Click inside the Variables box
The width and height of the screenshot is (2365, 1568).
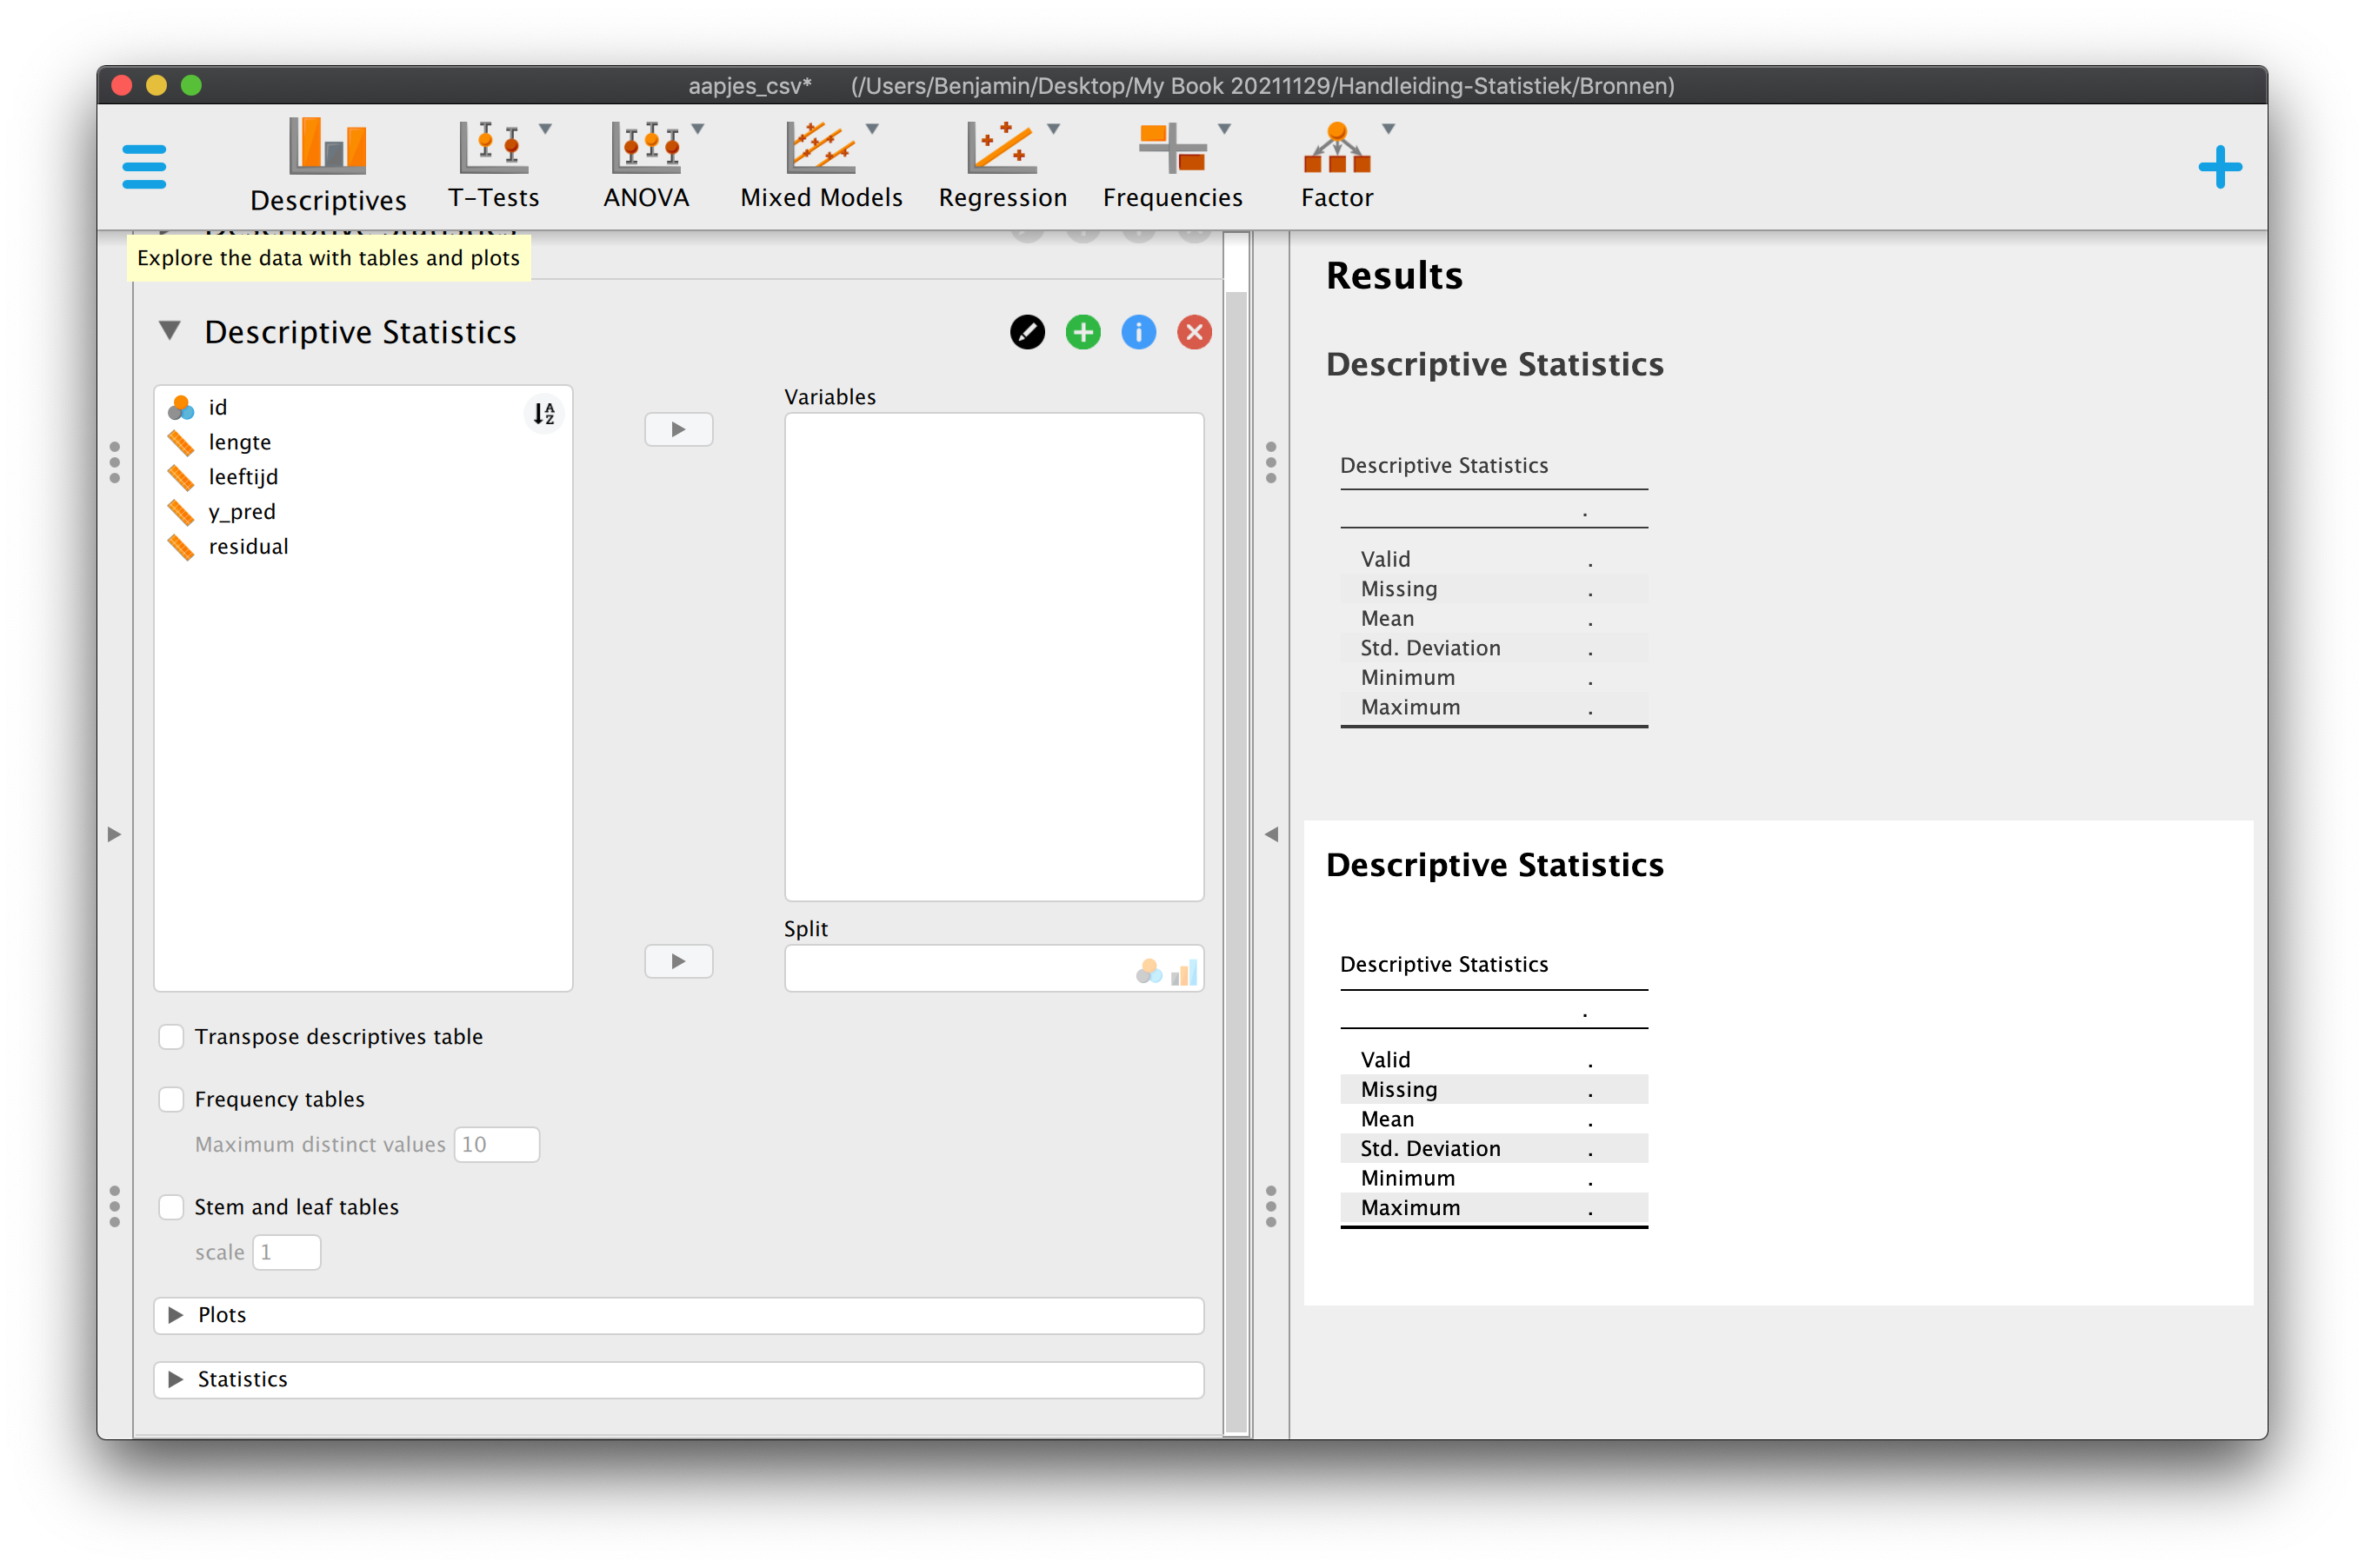[x=995, y=657]
